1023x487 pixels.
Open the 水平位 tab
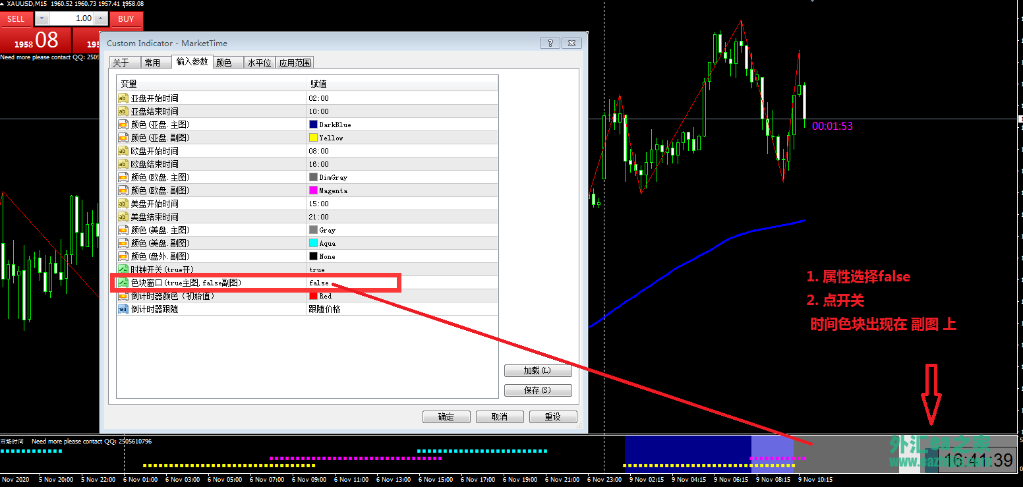point(259,63)
